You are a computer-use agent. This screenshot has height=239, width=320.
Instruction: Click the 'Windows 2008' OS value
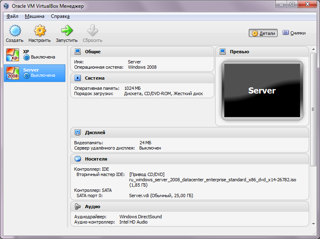point(142,67)
